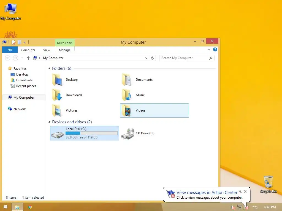
Task: Select the Desktop folder icon
Action: [x=57, y=80]
